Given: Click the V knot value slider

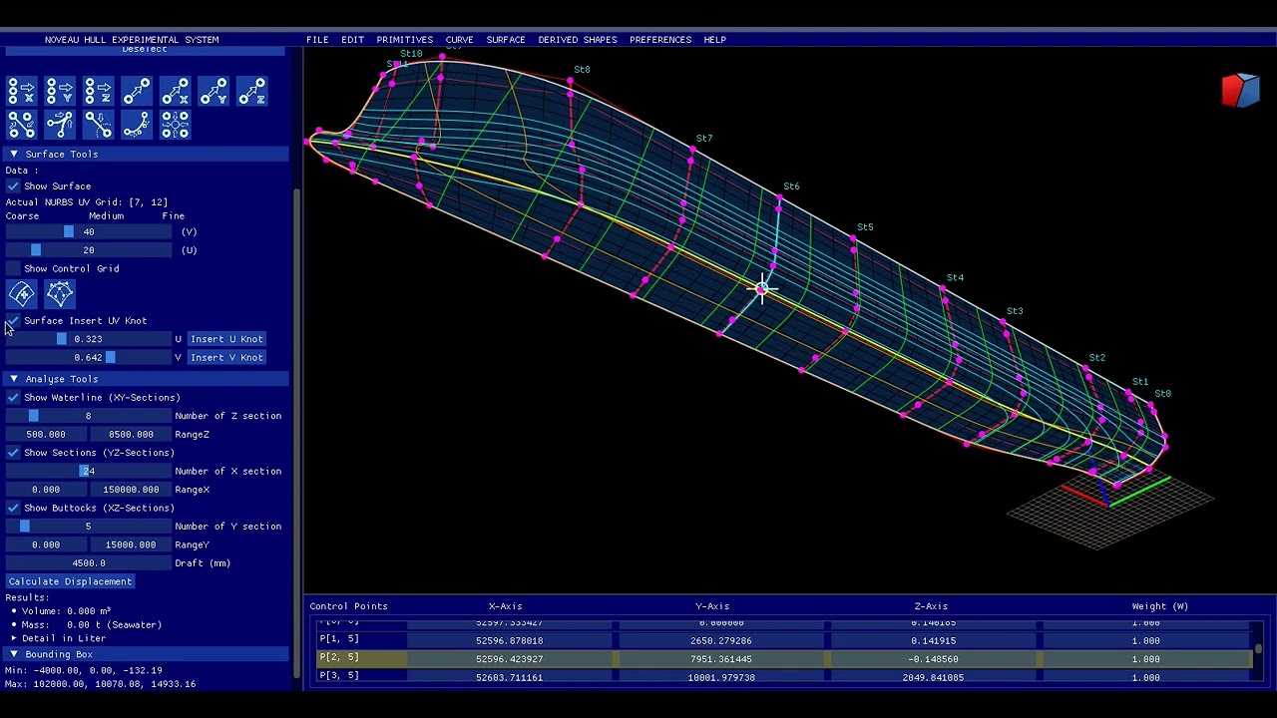Looking at the screenshot, I should click(x=89, y=358).
